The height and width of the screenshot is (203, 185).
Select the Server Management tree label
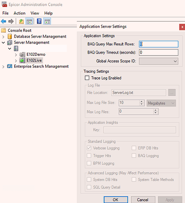(x=32, y=43)
